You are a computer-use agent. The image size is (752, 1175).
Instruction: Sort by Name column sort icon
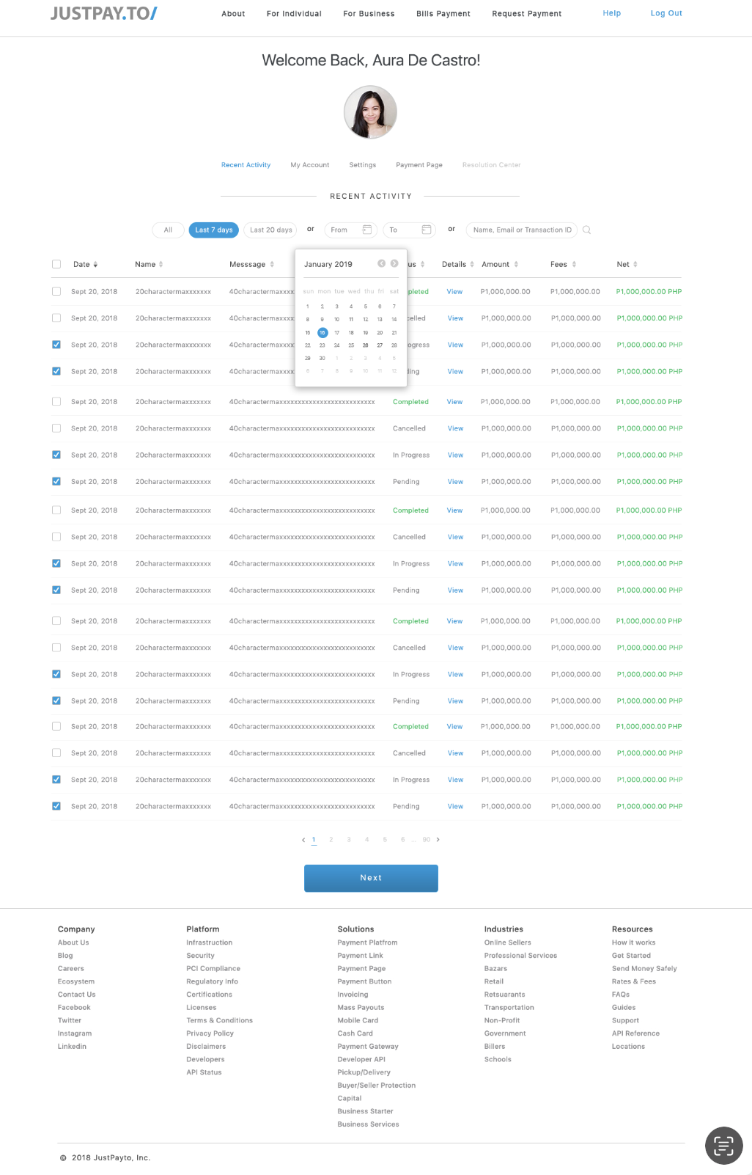pyautogui.click(x=161, y=264)
